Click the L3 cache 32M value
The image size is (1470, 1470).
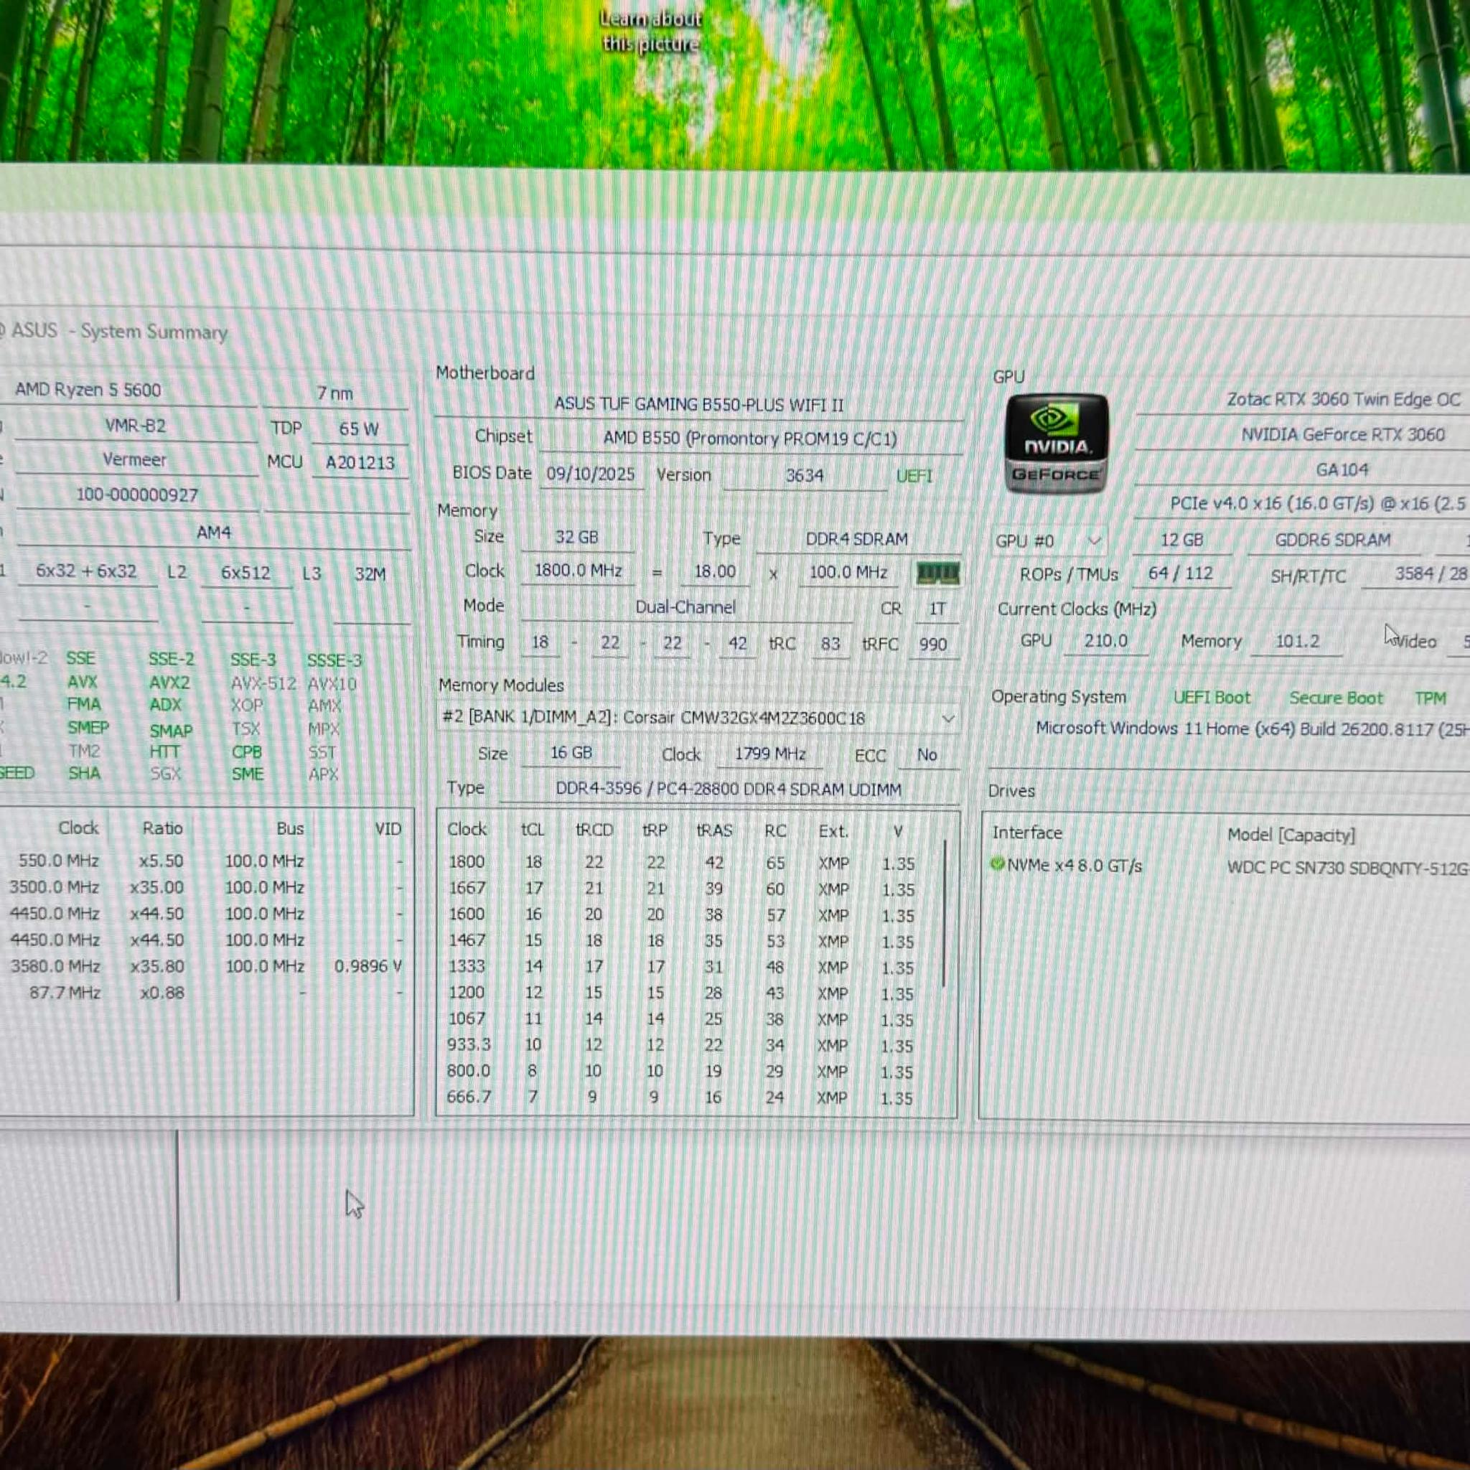point(370,574)
